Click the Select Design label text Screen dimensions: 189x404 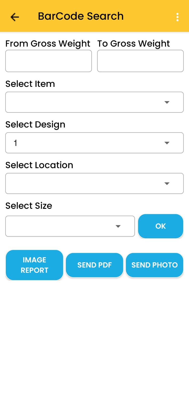pyautogui.click(x=35, y=124)
